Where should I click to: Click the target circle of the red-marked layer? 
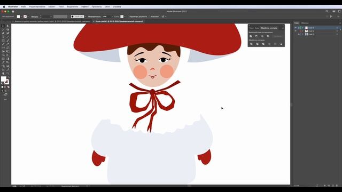point(337,31)
